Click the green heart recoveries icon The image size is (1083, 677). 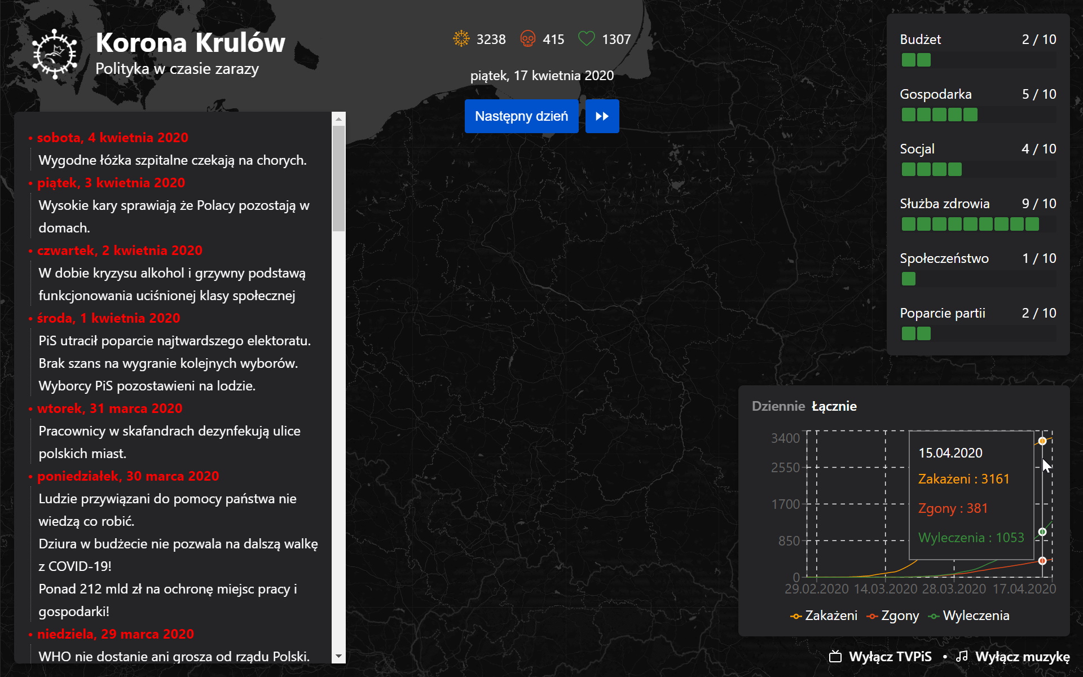[587, 39]
